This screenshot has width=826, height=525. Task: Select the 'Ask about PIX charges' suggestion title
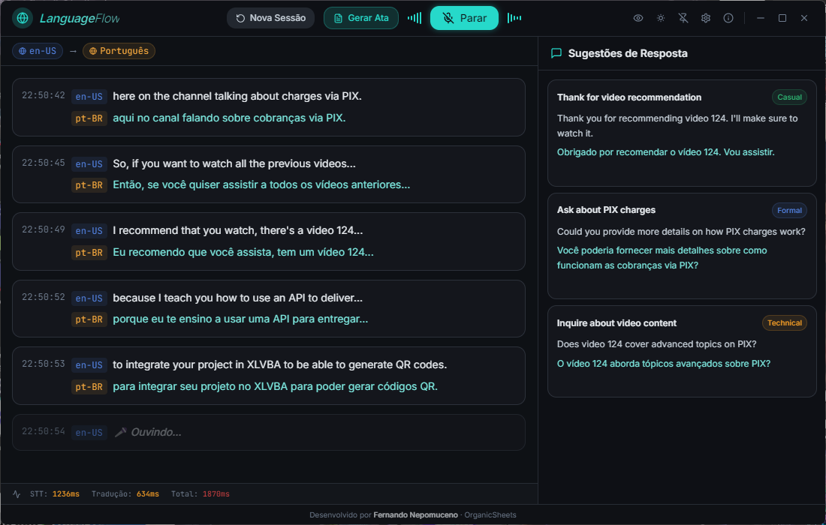tap(606, 210)
